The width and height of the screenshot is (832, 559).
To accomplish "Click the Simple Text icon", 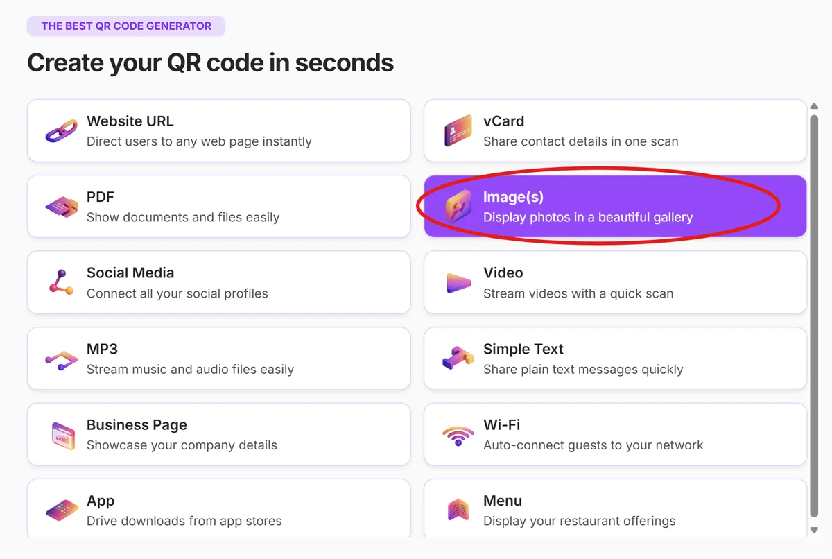I will [458, 358].
